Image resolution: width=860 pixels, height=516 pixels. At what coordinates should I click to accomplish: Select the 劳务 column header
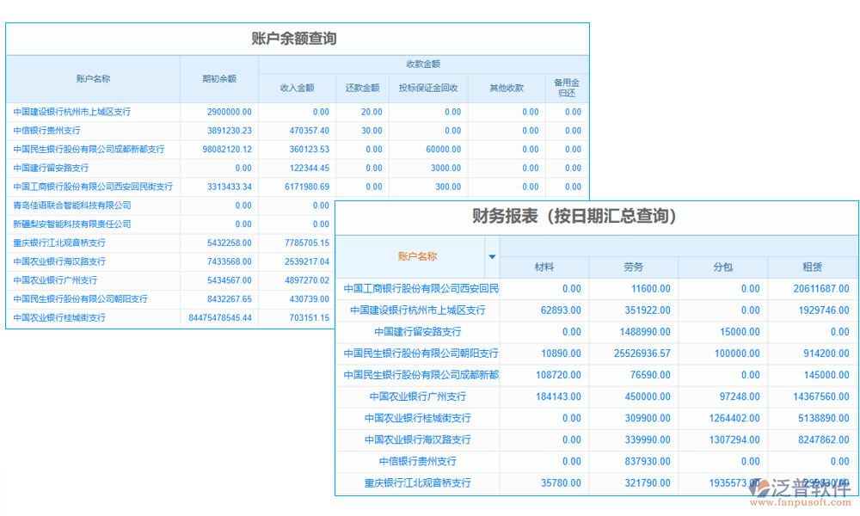(633, 267)
